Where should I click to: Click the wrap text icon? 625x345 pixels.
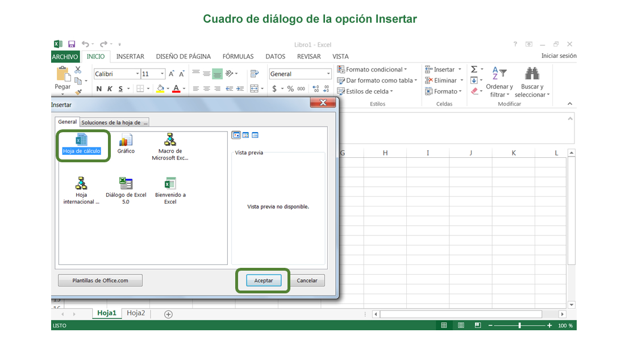(255, 74)
